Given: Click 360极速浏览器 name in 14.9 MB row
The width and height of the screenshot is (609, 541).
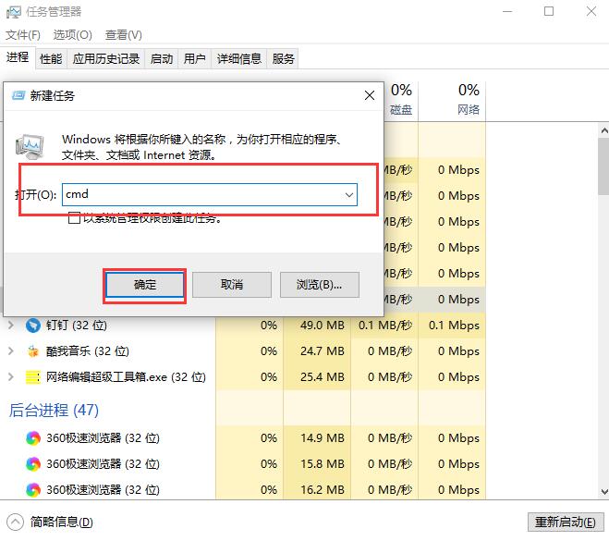Looking at the screenshot, I should 103,438.
